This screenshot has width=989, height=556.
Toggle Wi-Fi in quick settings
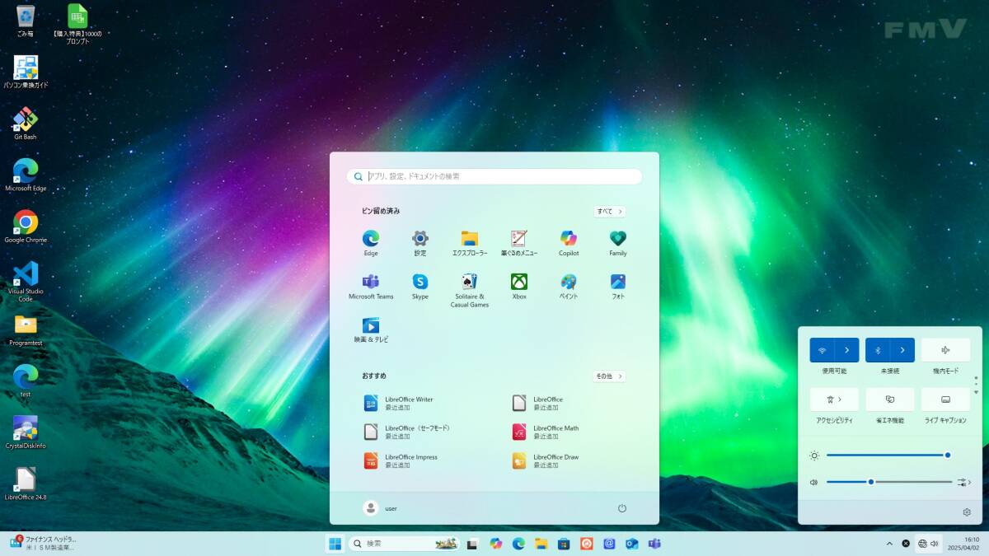[x=823, y=350]
